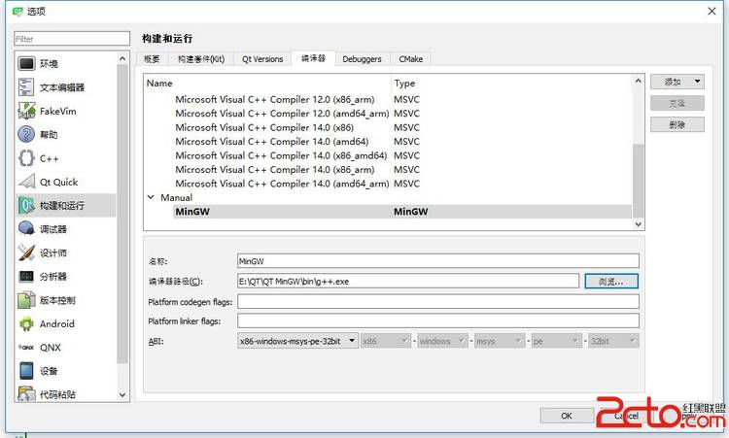Select the 编译器 compilers tab
Image resolution: width=729 pixels, height=438 pixels.
[313, 58]
